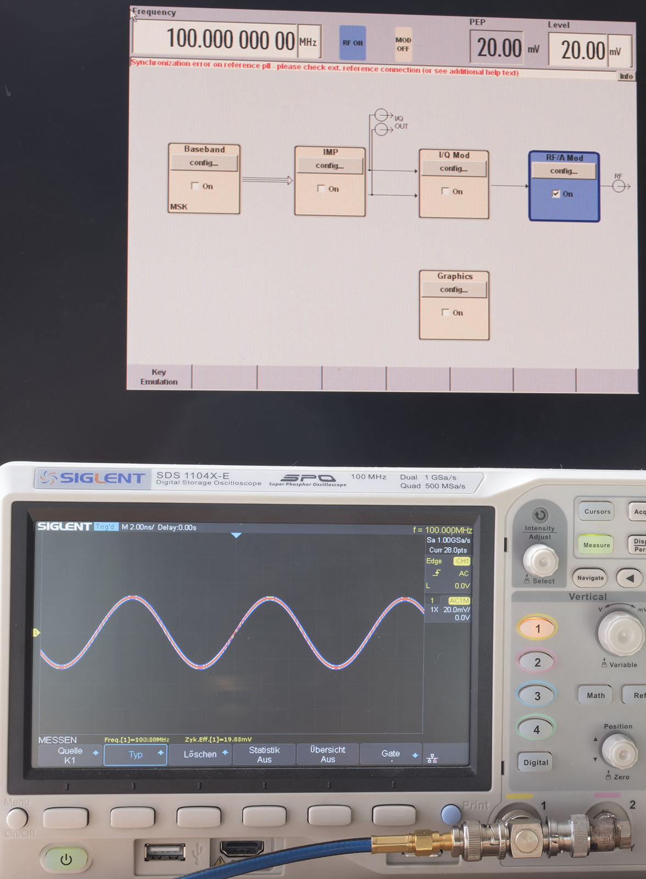Open Graphics config menu

(454, 290)
